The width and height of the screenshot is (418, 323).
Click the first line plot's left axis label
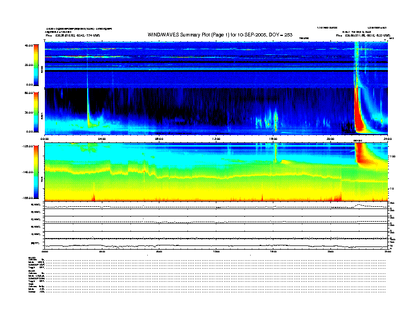[36, 205]
